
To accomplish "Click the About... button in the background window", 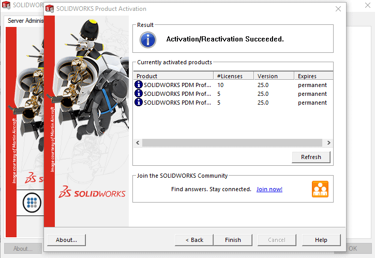I will 23,249.
